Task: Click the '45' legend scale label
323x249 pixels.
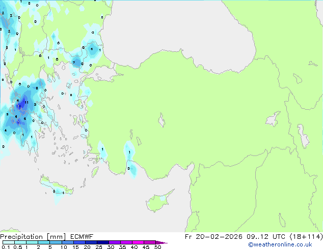Action: tap(146, 247)
